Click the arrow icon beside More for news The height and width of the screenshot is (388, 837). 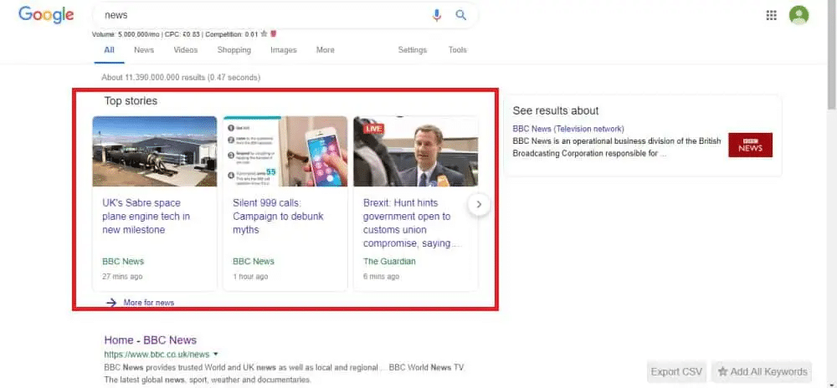pos(111,303)
